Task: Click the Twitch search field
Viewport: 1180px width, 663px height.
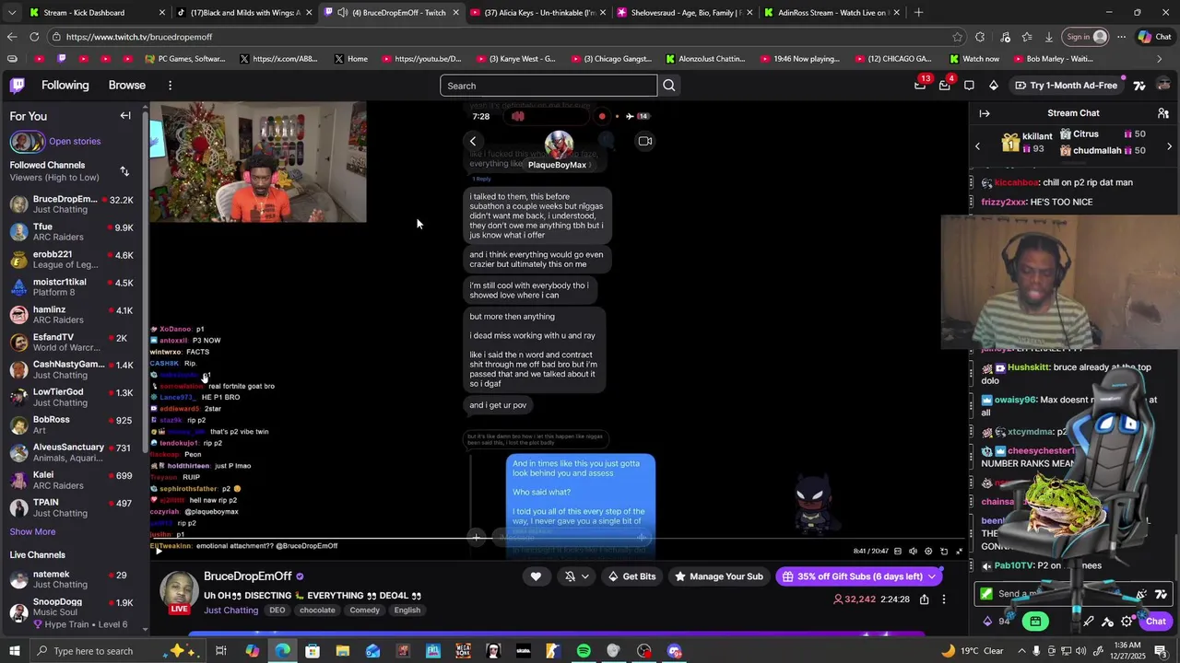Action: 549,86
